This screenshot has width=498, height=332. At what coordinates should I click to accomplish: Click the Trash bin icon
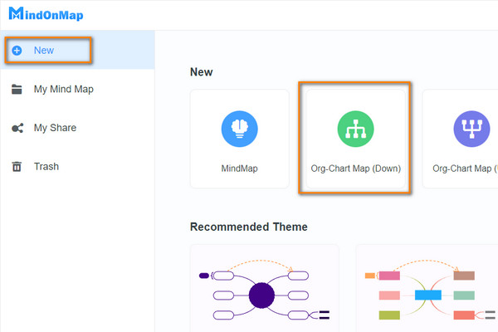(17, 167)
